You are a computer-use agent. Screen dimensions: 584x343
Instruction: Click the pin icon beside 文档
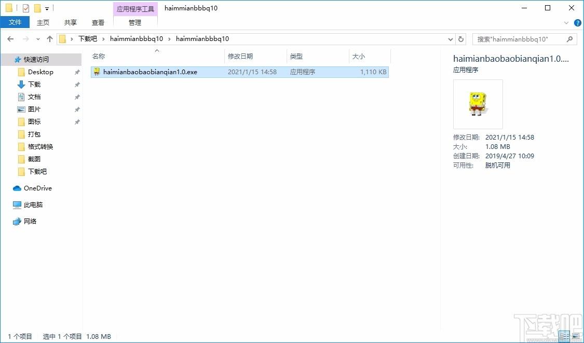tap(77, 97)
